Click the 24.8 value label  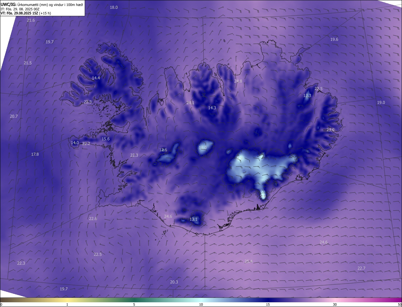[238, 81]
